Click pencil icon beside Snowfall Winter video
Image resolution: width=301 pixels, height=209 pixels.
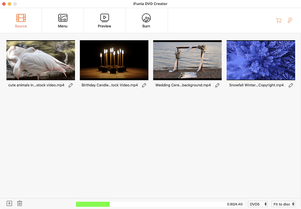[x=291, y=85]
